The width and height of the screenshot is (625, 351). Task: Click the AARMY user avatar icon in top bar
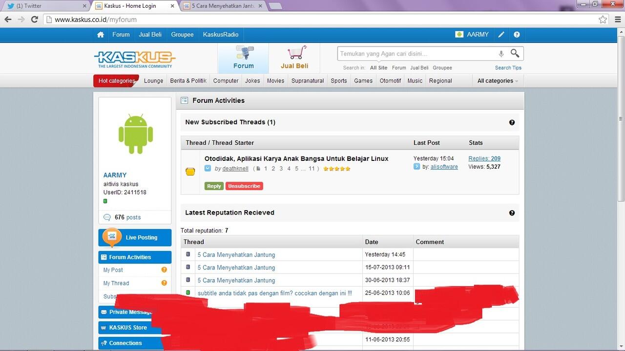point(459,35)
